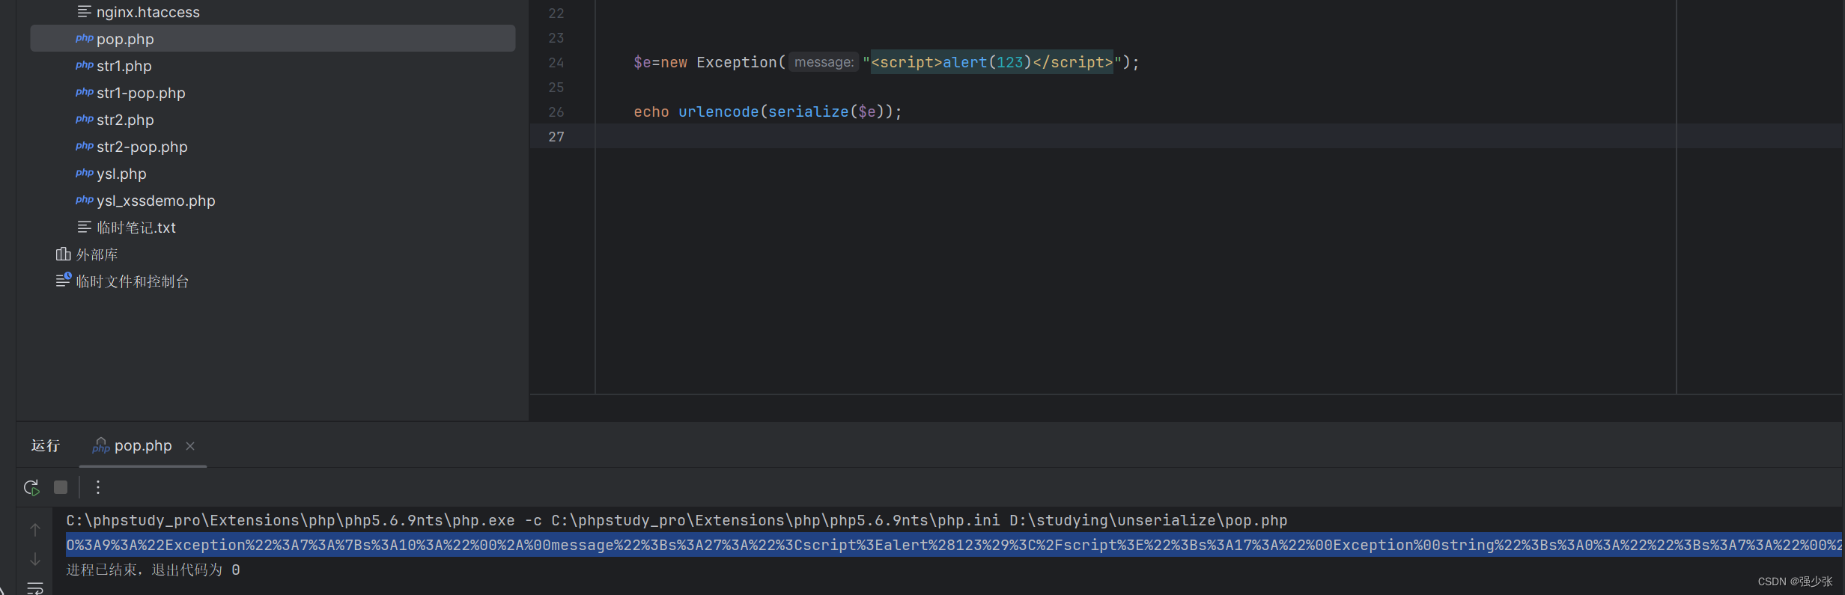Click library icon beside 外部库

coord(63,254)
